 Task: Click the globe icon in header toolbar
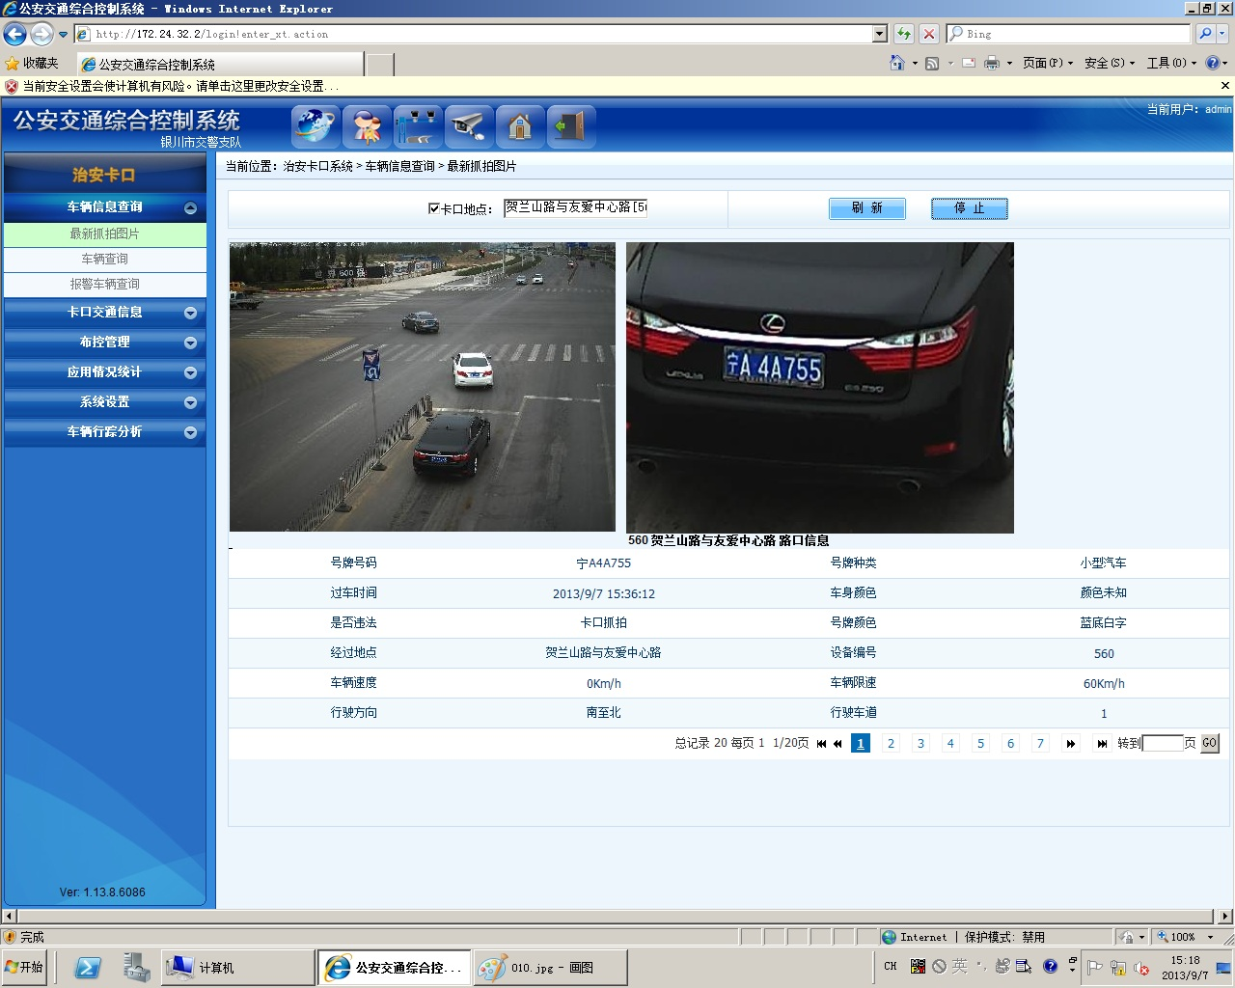pos(316,126)
